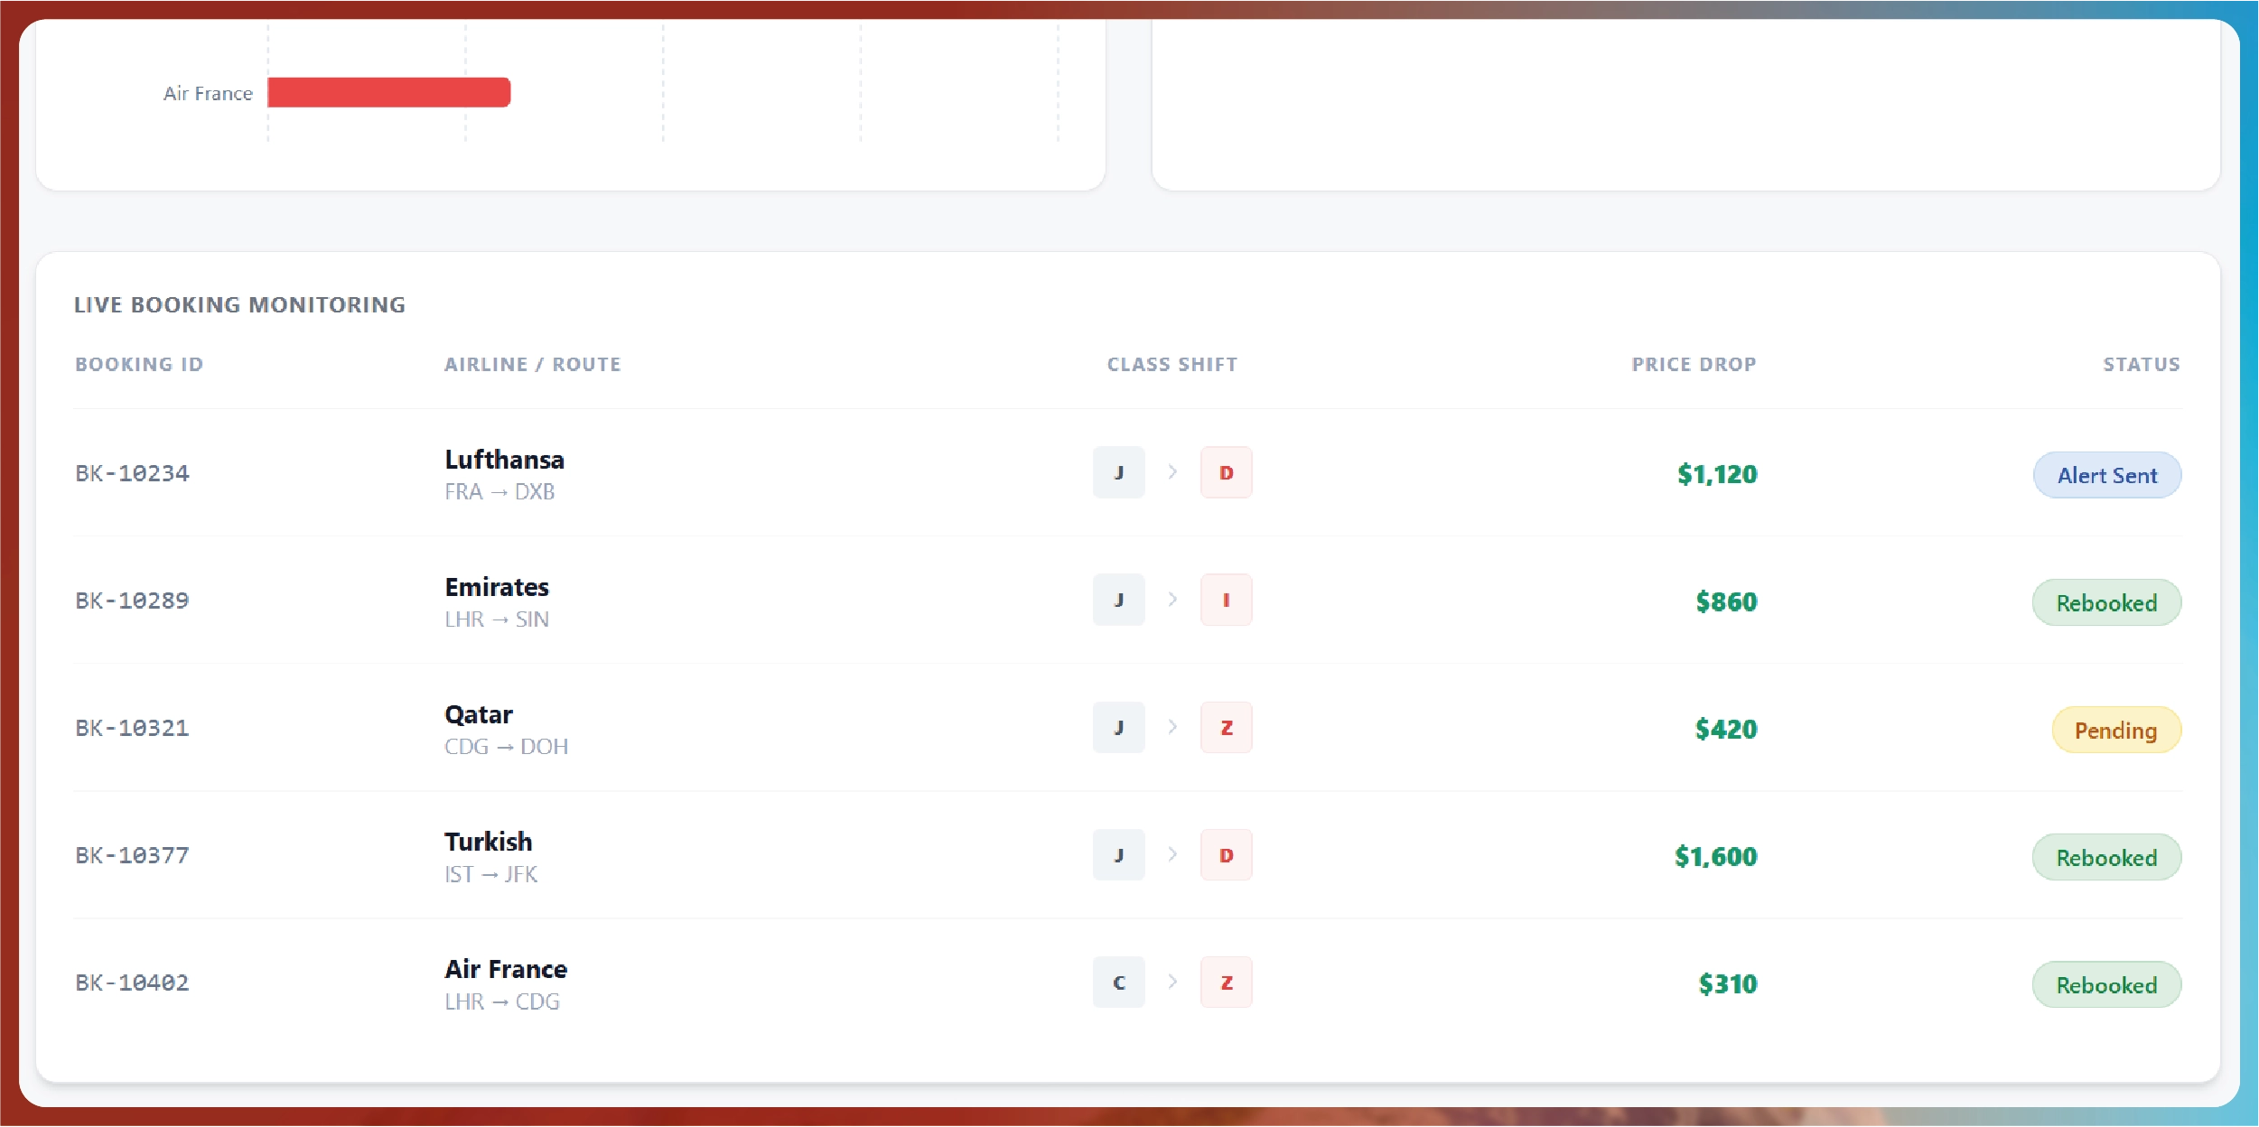Click the red I class badge for Emirates
The width and height of the screenshot is (2259, 1127).
click(x=1226, y=600)
